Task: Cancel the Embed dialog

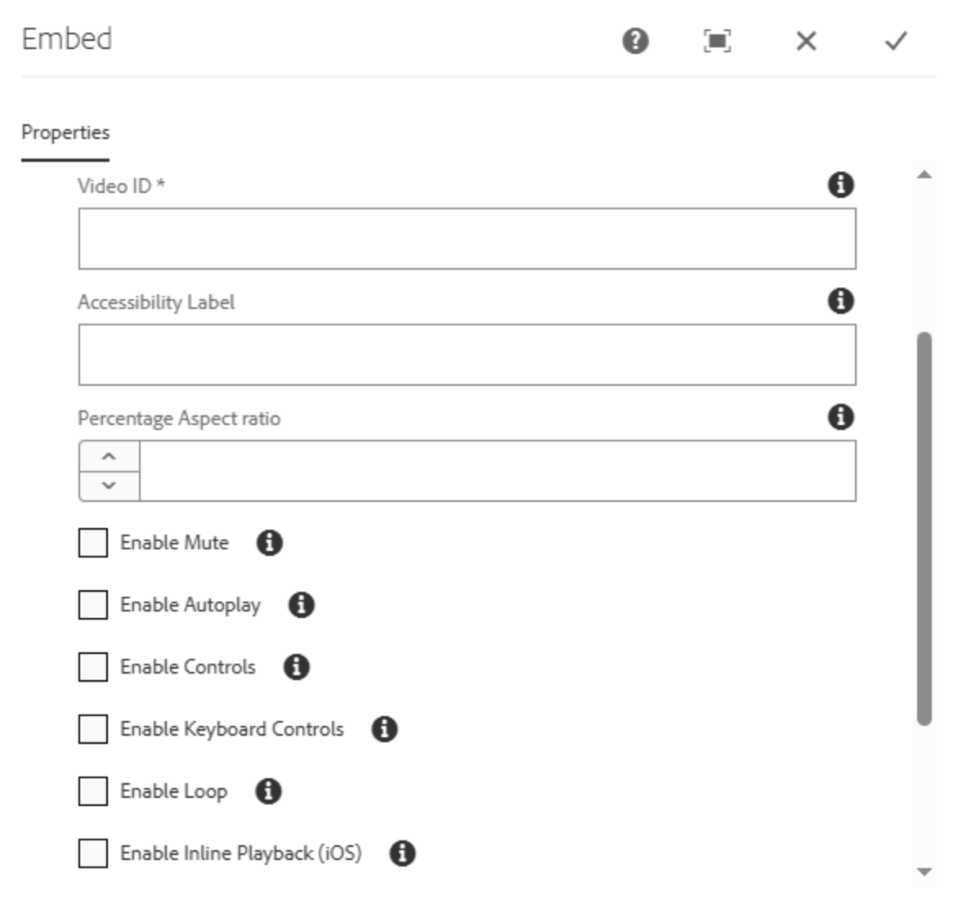Action: click(x=806, y=41)
